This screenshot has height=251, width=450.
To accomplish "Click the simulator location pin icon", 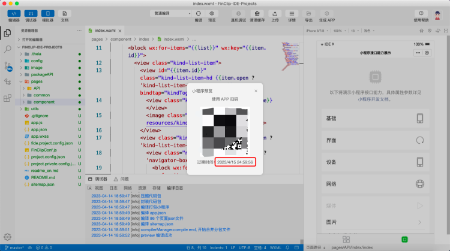I will [x=430, y=31].
